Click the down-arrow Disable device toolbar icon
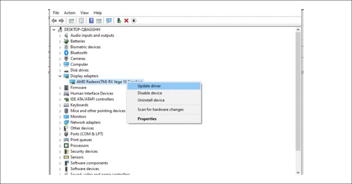 134,21
